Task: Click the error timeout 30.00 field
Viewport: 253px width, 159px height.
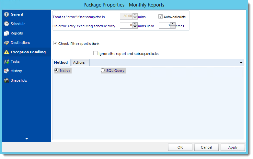Action: (x=126, y=16)
